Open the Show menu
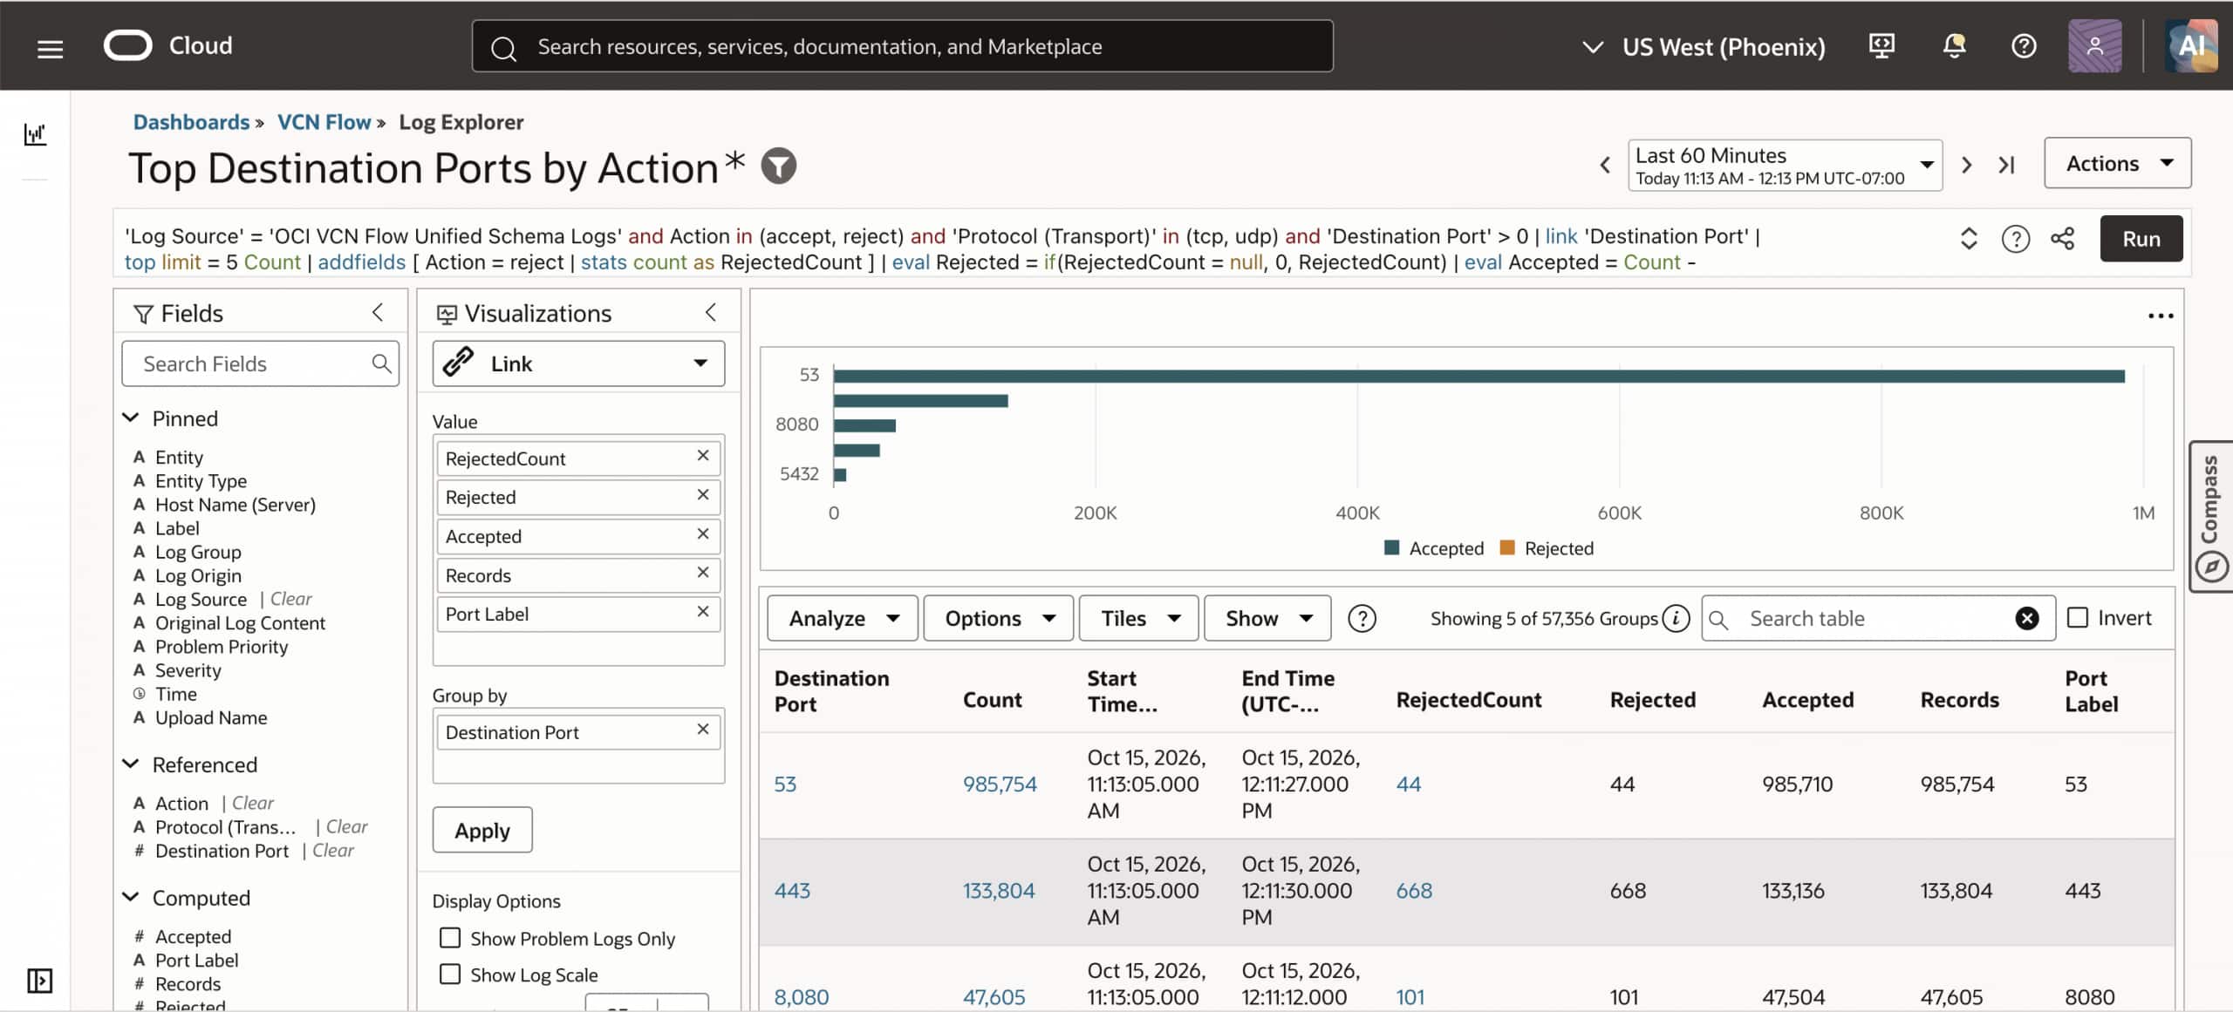This screenshot has height=1012, width=2233. [1267, 618]
